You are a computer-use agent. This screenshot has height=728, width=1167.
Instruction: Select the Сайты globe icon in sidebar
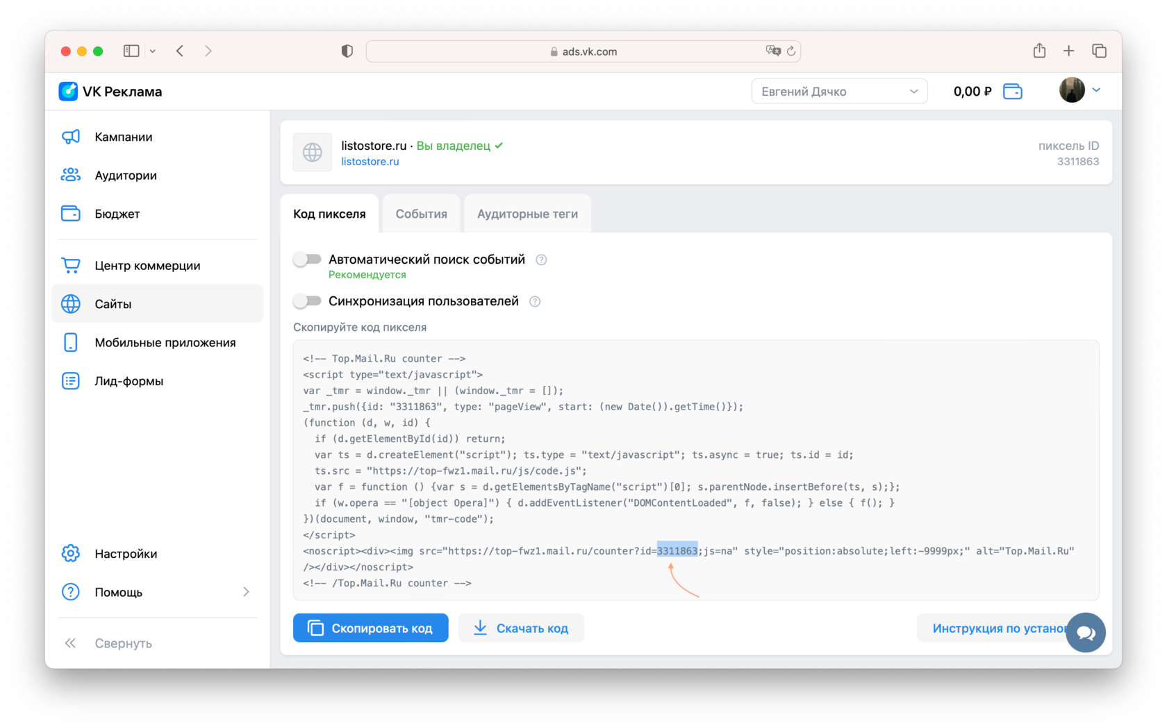click(x=71, y=304)
